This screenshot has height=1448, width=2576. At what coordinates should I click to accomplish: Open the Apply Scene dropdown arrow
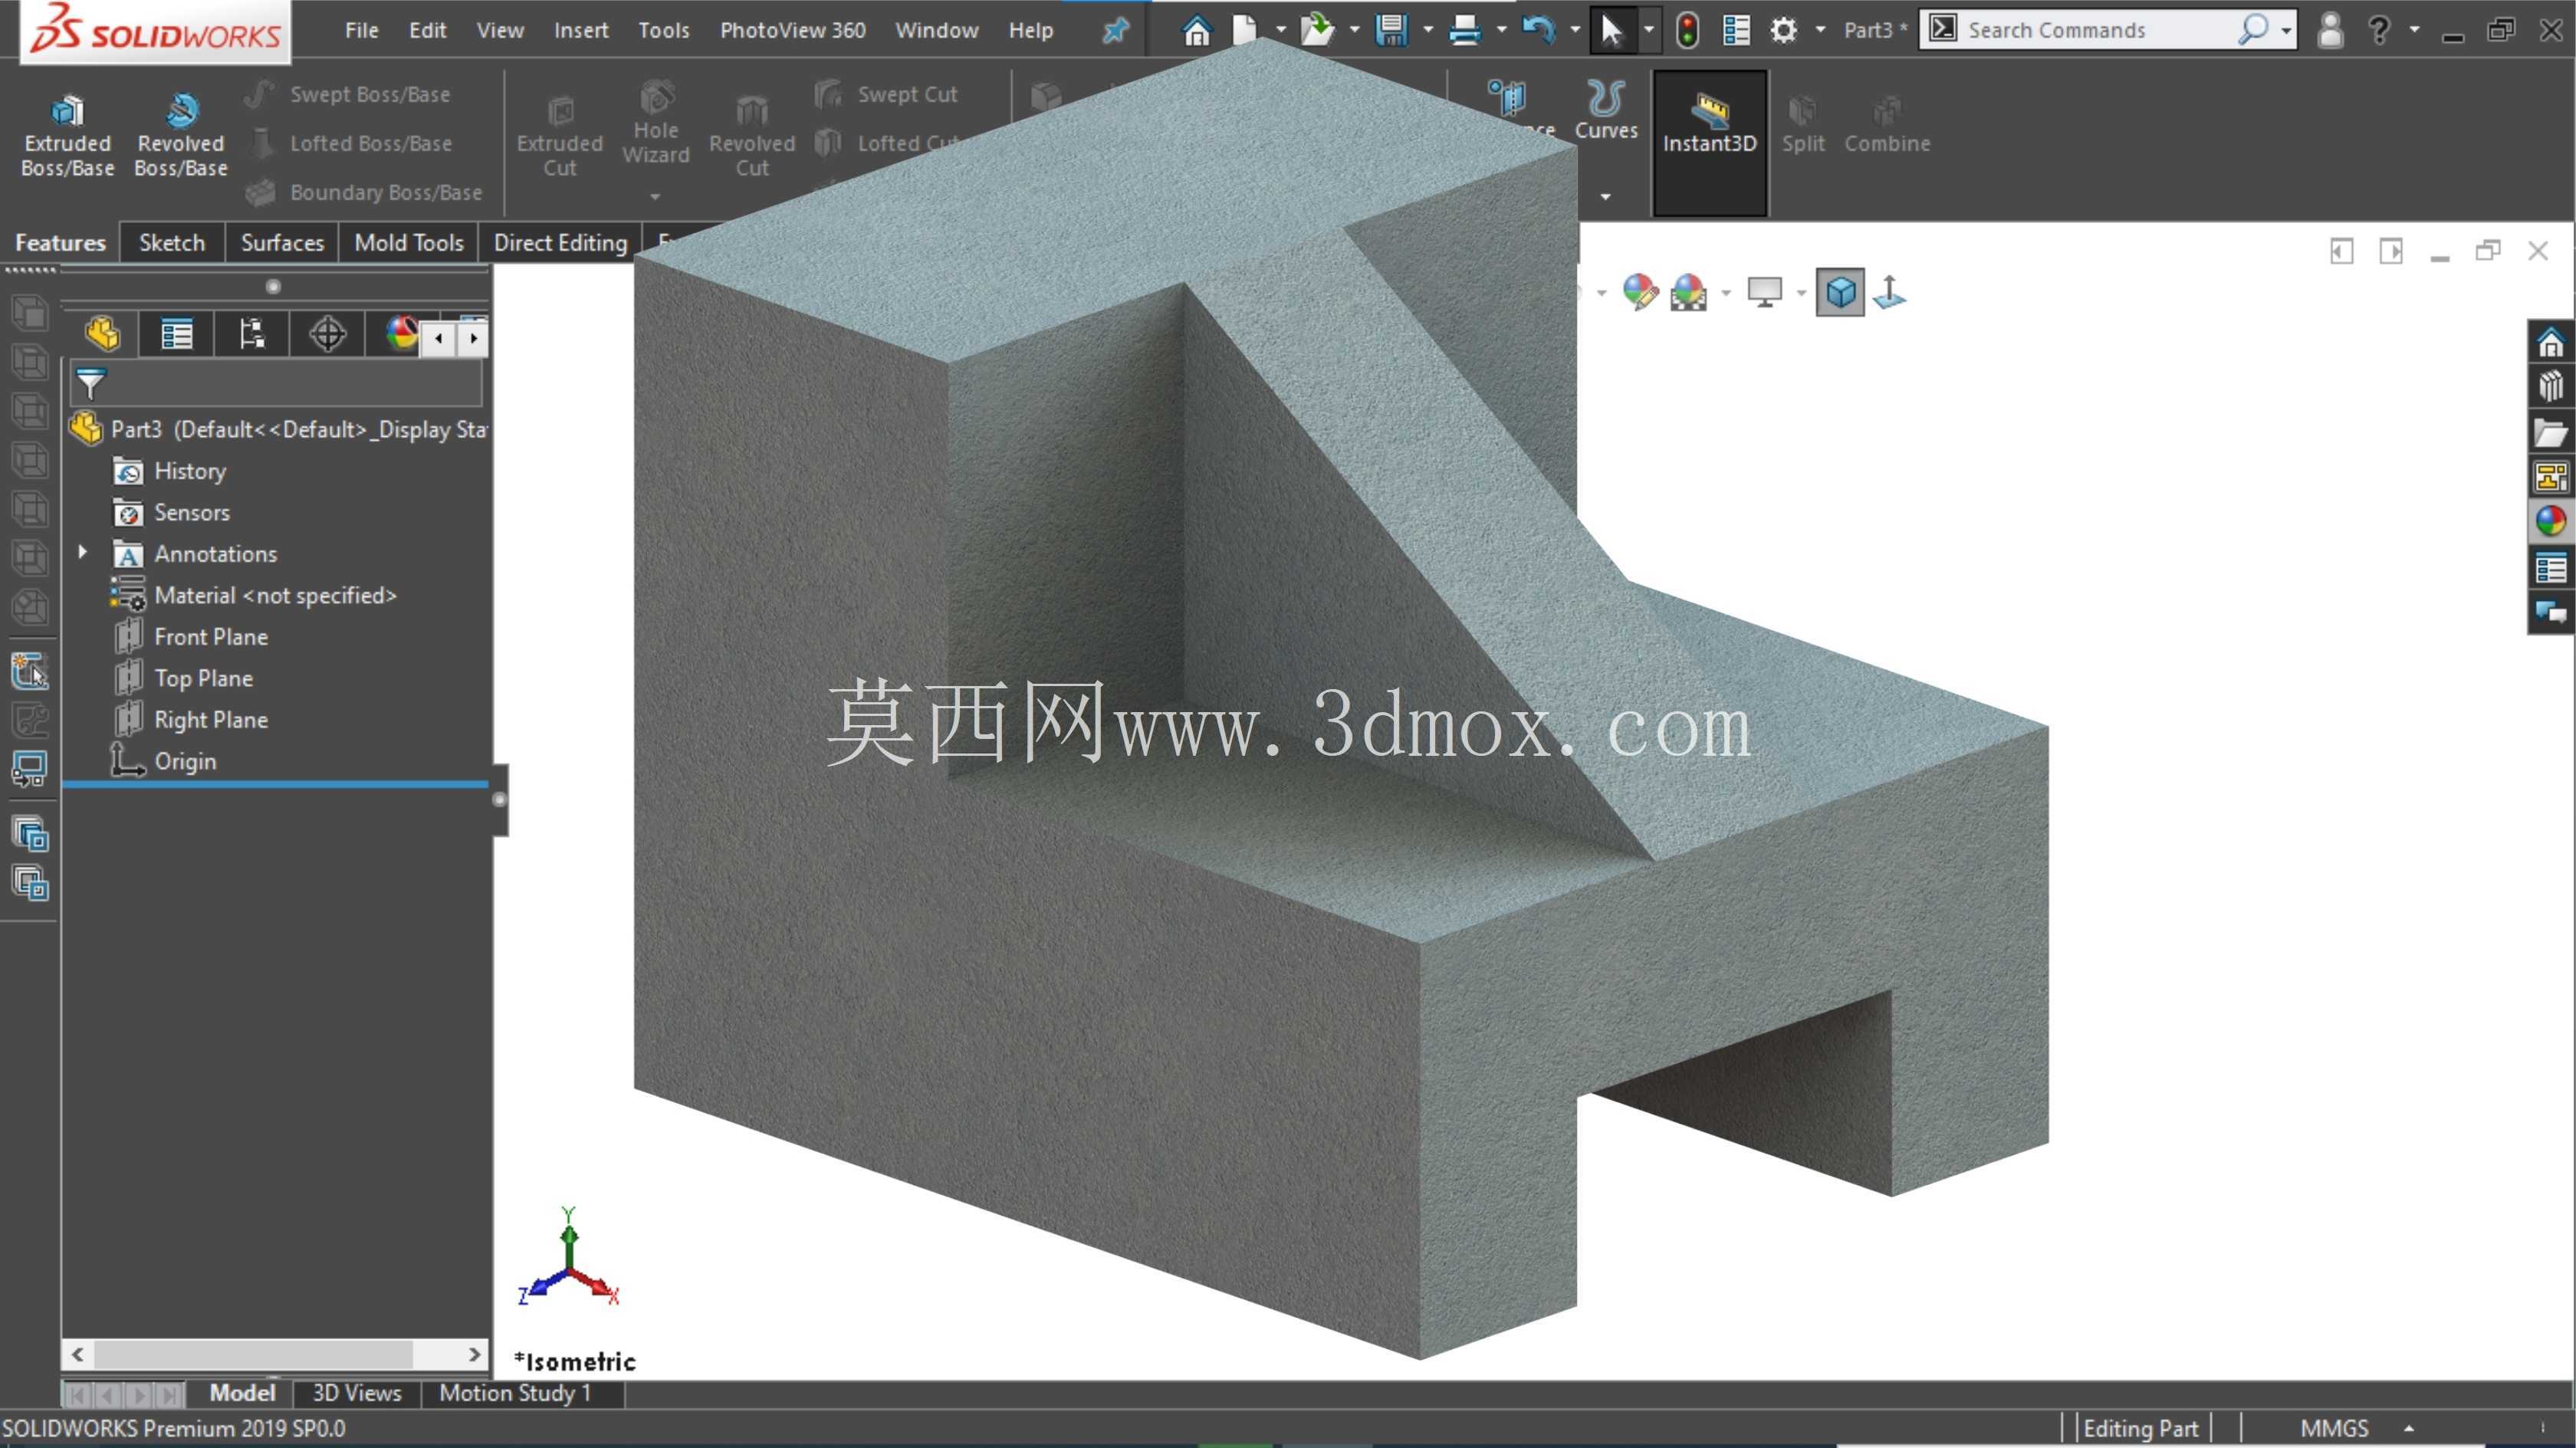1726,293
